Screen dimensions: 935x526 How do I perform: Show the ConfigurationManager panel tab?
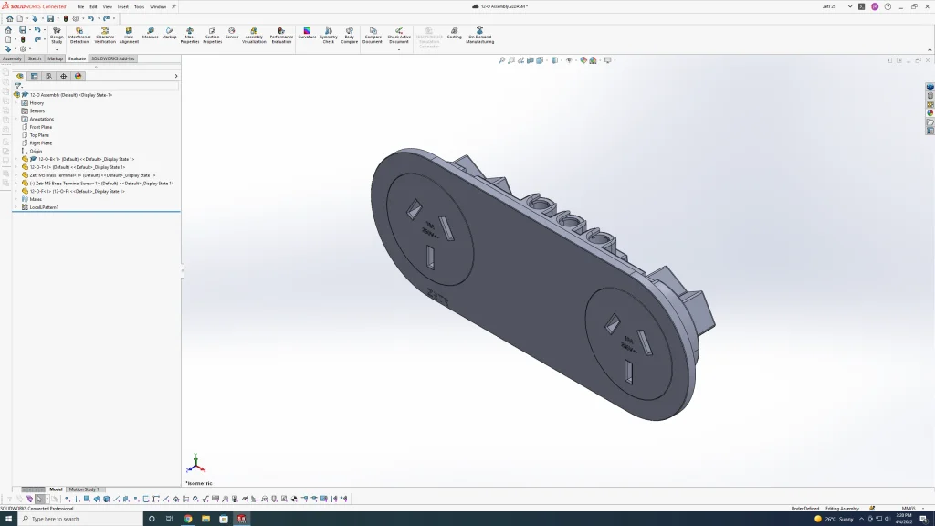coord(48,77)
